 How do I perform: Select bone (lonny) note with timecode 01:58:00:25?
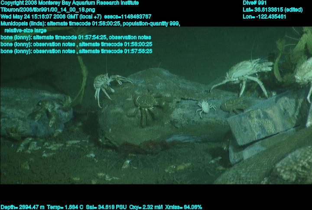pyautogui.click(x=76, y=44)
